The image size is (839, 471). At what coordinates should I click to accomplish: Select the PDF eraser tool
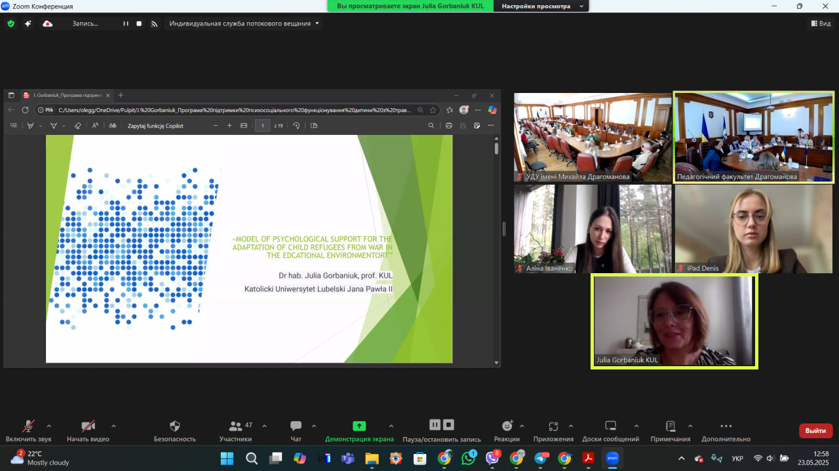[x=77, y=126]
